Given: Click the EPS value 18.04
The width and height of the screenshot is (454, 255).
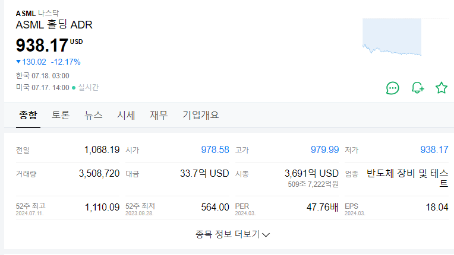Looking at the screenshot, I should (x=437, y=207).
